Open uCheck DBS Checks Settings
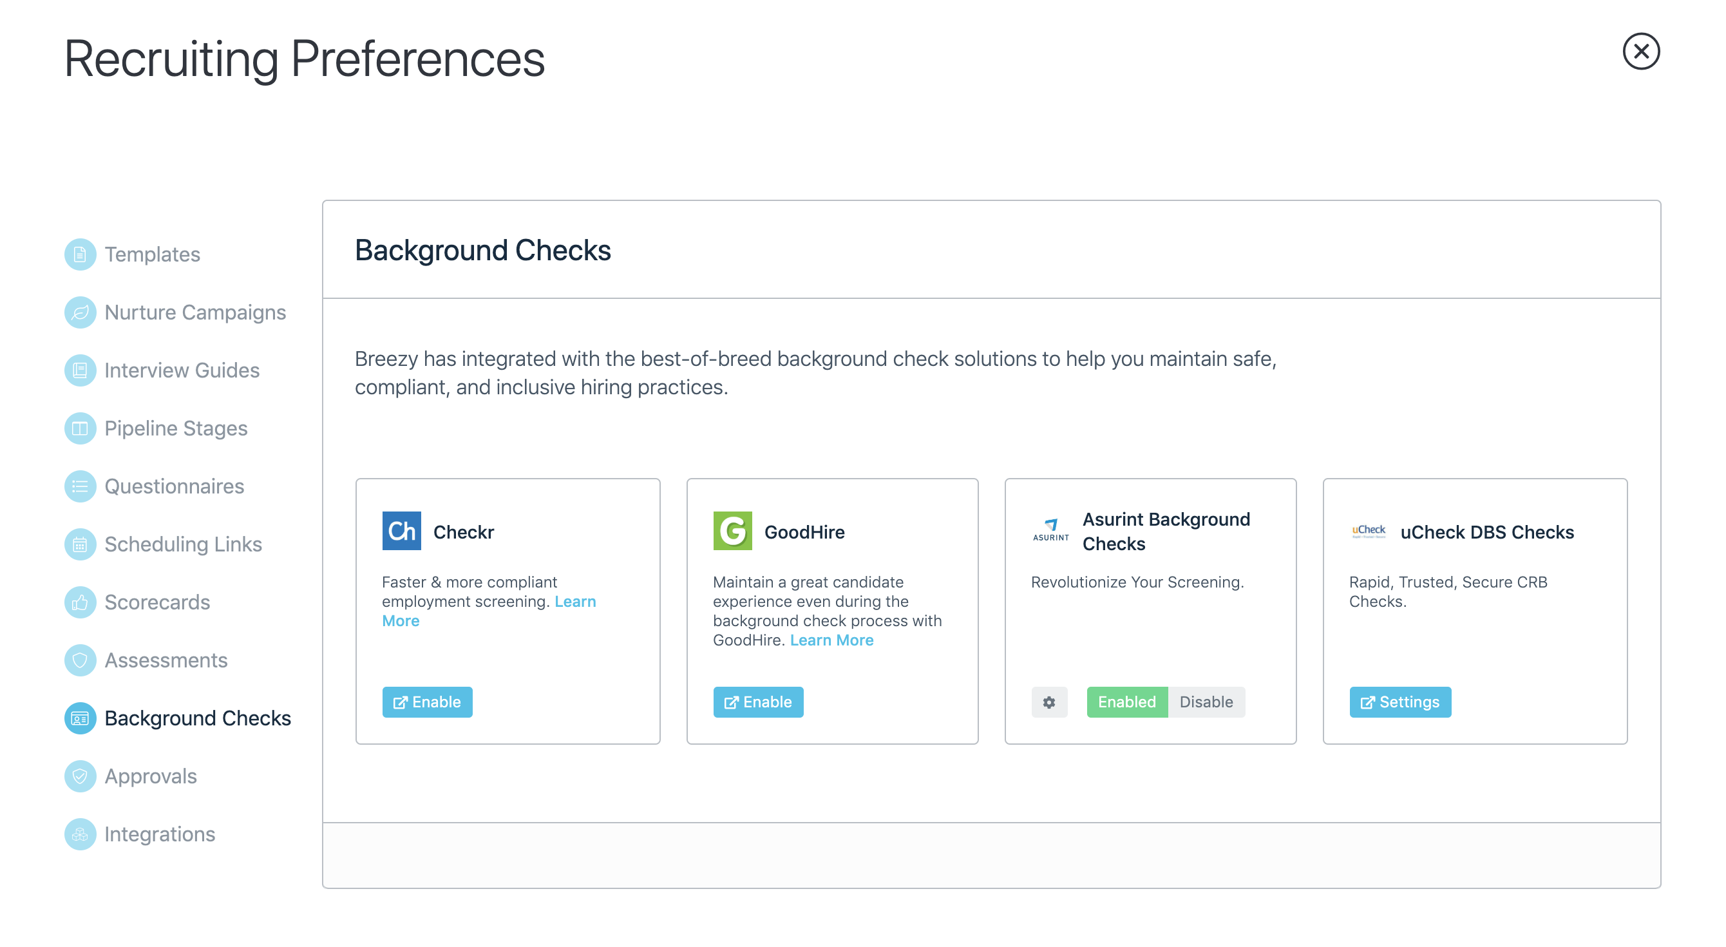Image resolution: width=1726 pixels, height=947 pixels. pyautogui.click(x=1400, y=702)
